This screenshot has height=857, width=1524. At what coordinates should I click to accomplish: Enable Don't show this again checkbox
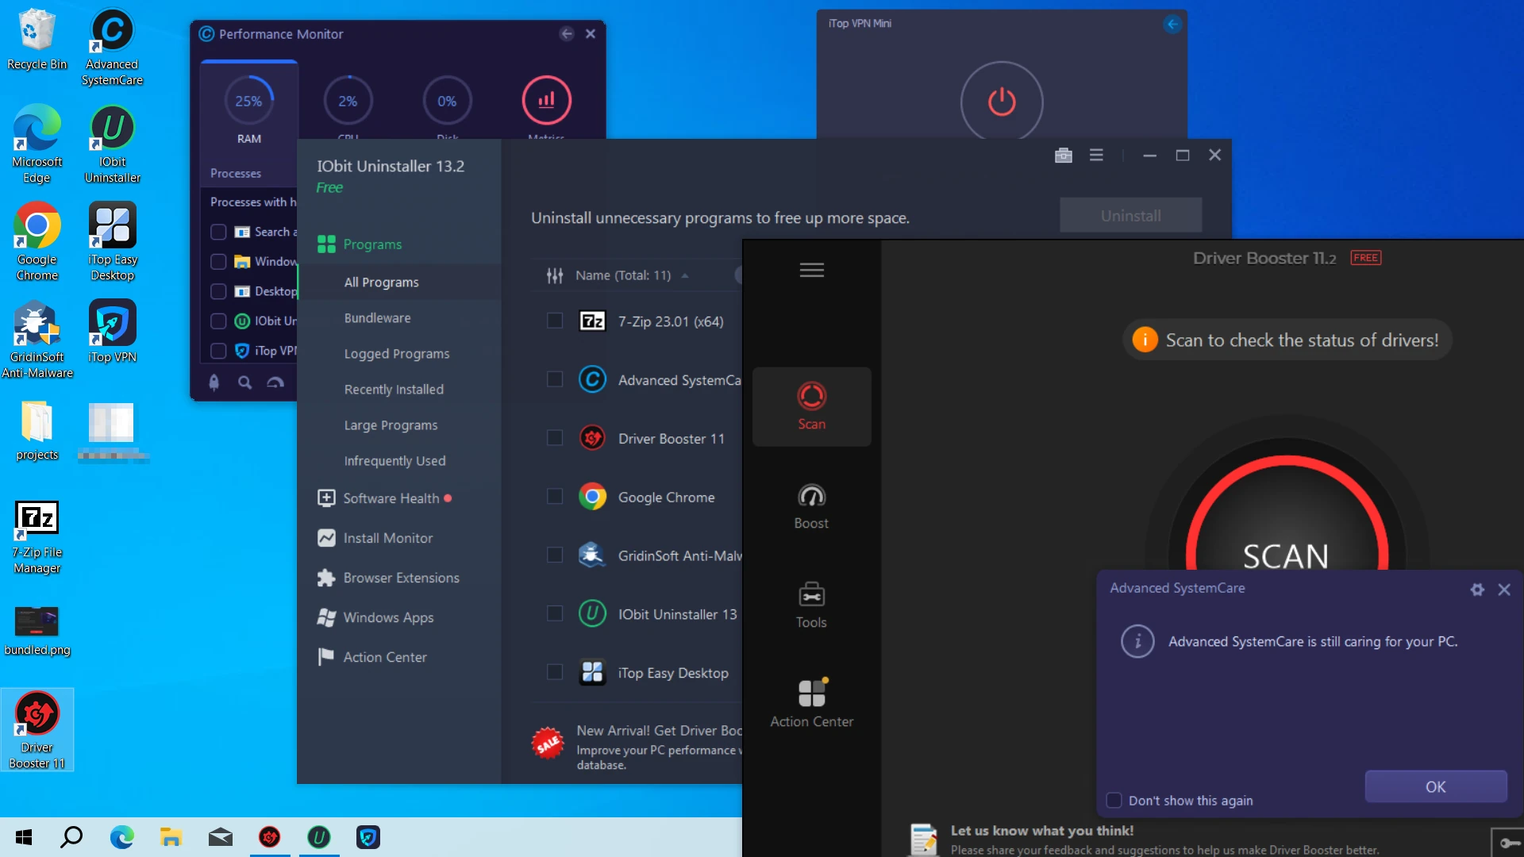click(1114, 799)
